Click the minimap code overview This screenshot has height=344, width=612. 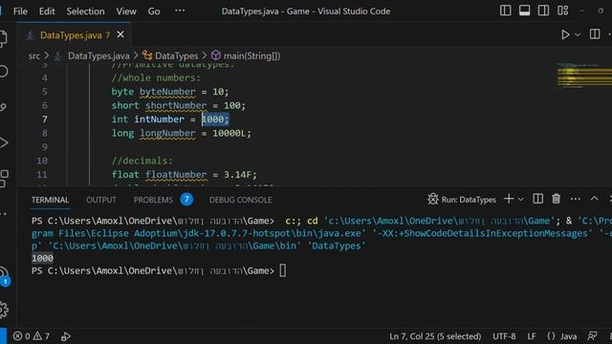pyautogui.click(x=584, y=75)
